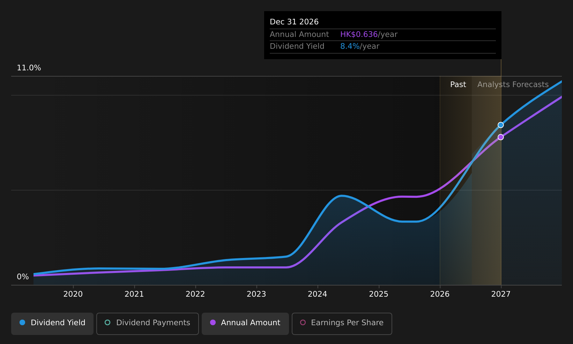Click the 2025 axis label
Screen dimensions: 573x344
pos(379,294)
